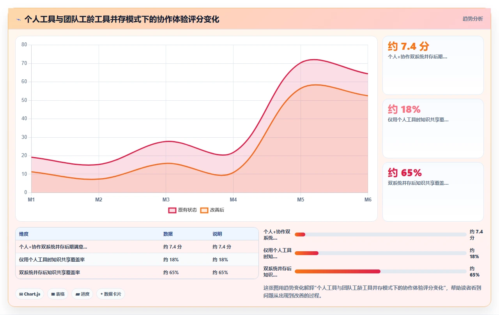Click the lightning icon beside the title
Screen dimensions: 499x315
[19, 19]
